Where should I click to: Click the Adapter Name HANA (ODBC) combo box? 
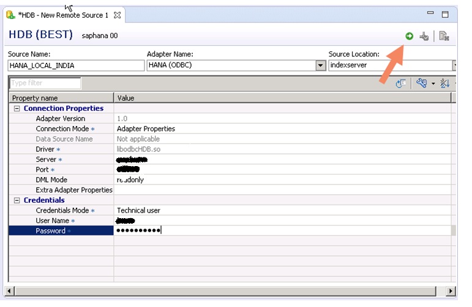236,66
